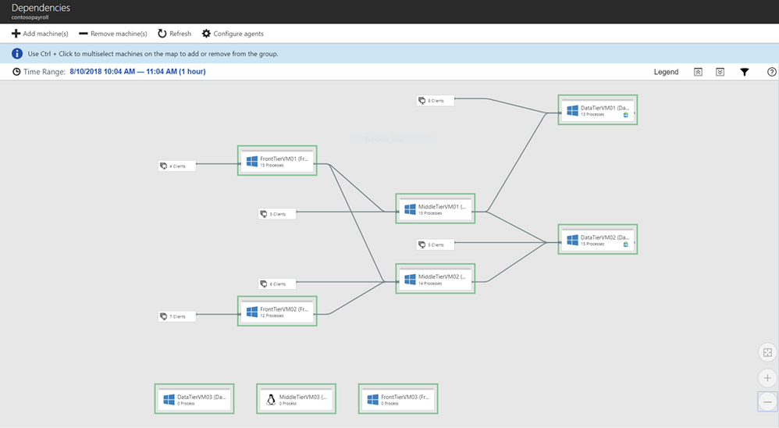Click the gear icon of Configure agents
Image resolution: width=779 pixels, height=428 pixels.
206,34
